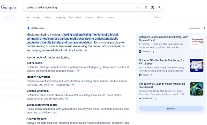Switch to the News tab
The height and width of the screenshot is (125, 207).
pyautogui.click(x=100, y=17)
